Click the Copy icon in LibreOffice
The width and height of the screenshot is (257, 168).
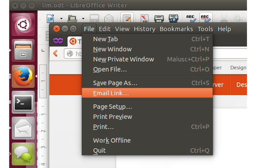pos(238,18)
